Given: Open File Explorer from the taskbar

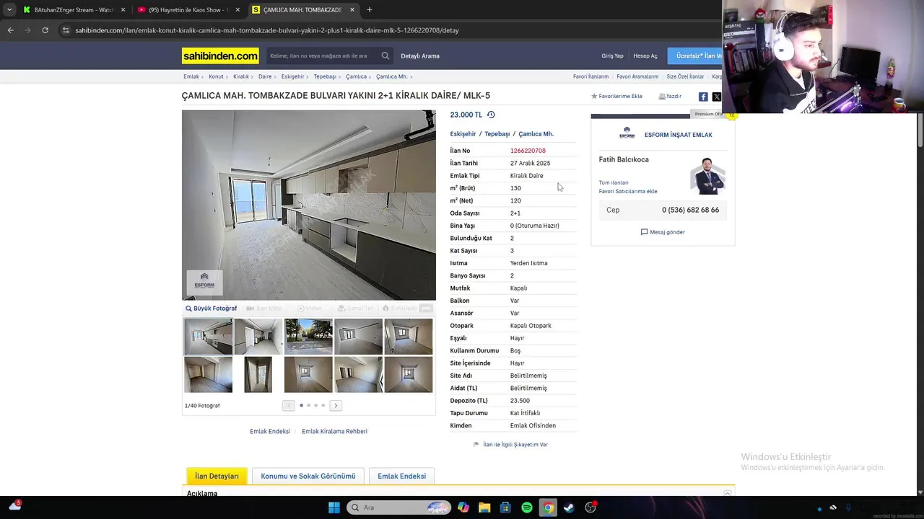Looking at the screenshot, I should pos(484,507).
